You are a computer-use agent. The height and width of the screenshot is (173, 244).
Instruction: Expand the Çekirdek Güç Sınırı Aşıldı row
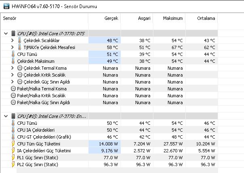click(x=13, y=82)
